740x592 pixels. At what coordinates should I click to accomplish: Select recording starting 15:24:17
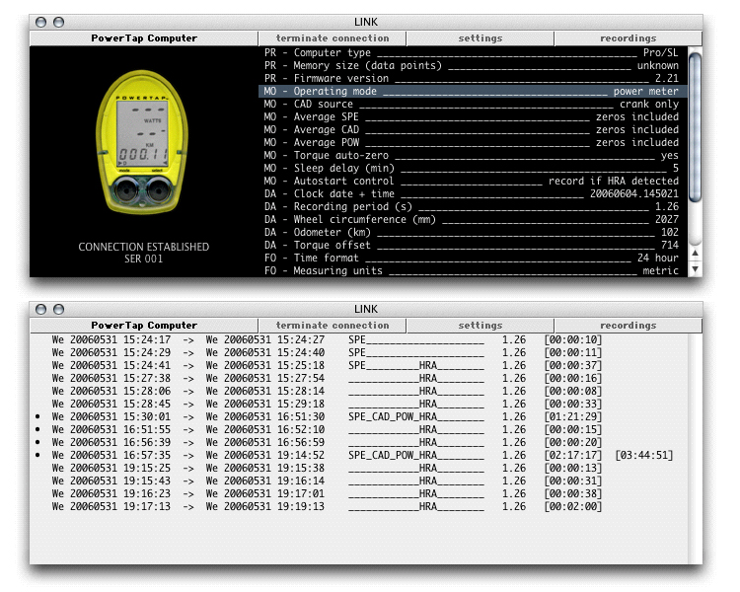(359, 339)
